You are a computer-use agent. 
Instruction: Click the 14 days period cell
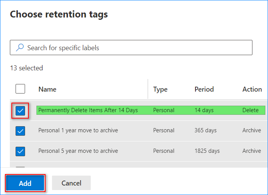[x=204, y=110]
